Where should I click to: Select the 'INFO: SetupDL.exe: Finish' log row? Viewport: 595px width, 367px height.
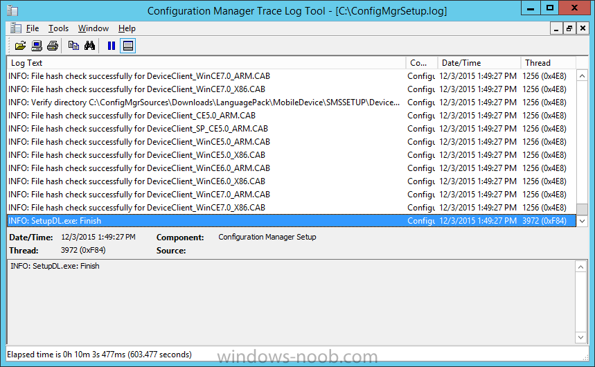click(292, 221)
